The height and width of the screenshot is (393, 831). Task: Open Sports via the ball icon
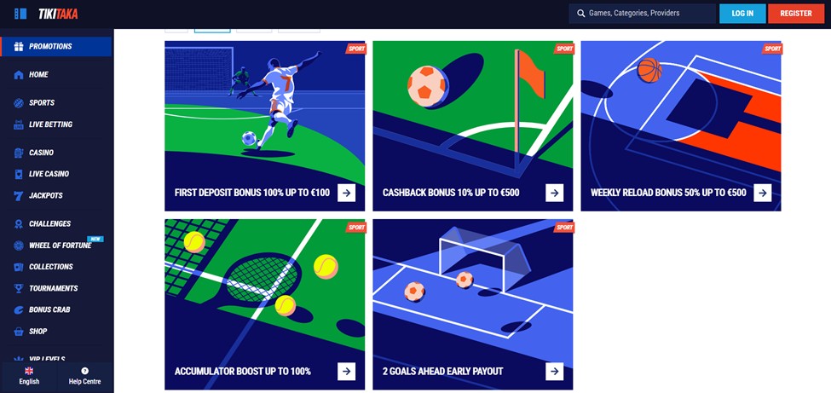coord(19,103)
